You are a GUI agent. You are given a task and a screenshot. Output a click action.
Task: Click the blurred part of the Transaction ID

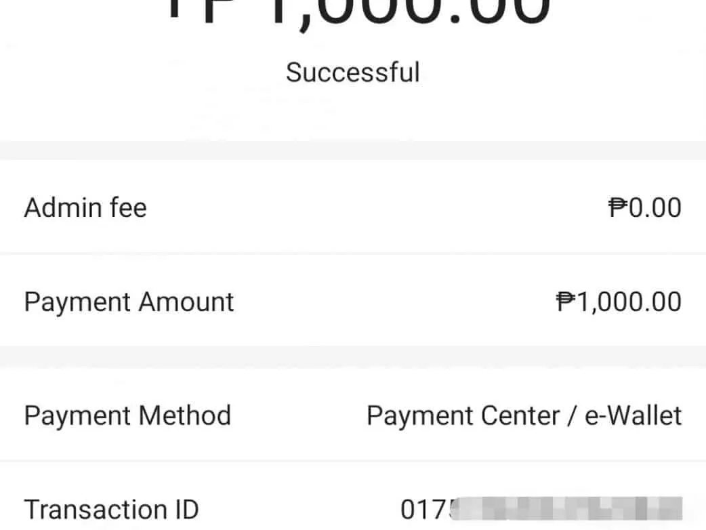pos(569,510)
